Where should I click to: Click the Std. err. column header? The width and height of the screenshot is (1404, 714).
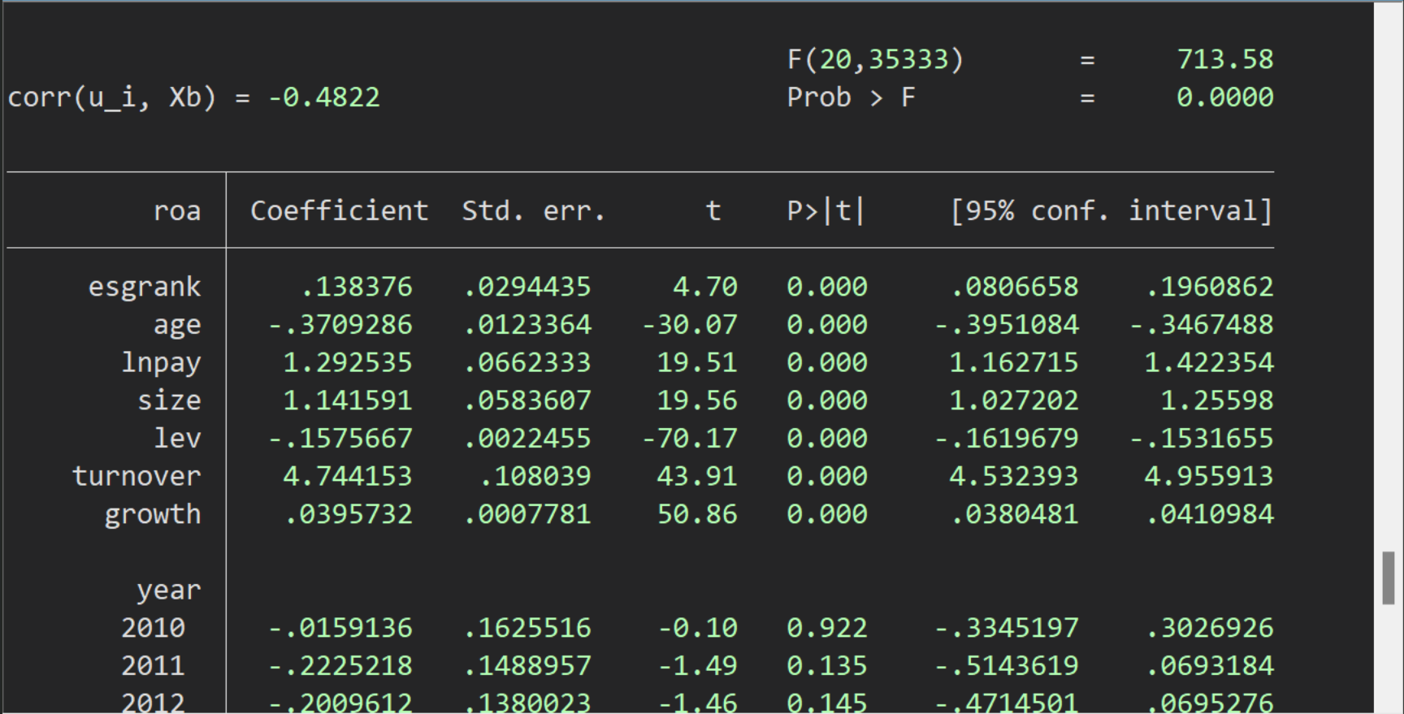coord(533,210)
